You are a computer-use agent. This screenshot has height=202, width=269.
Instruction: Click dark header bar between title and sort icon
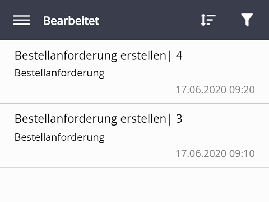coord(150,20)
